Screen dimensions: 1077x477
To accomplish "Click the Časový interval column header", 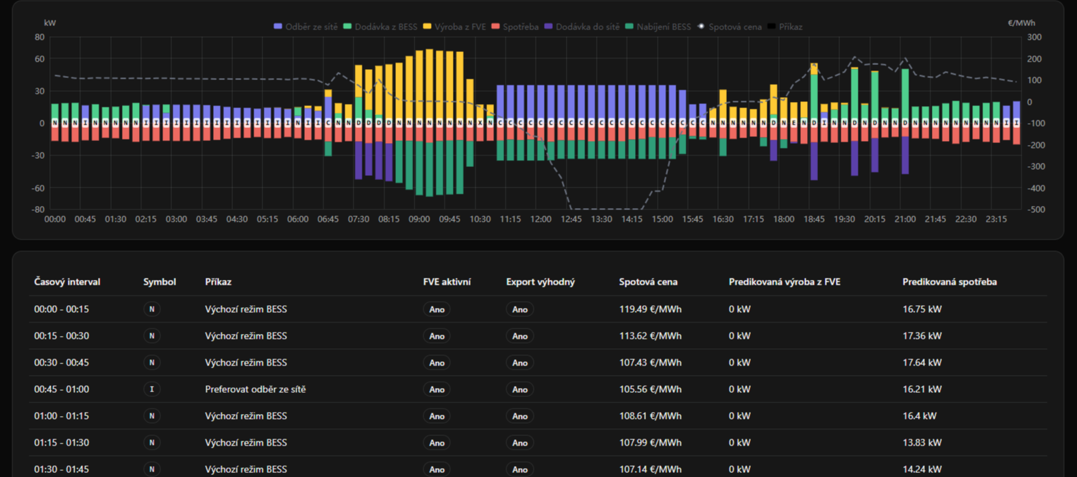I will coord(67,282).
